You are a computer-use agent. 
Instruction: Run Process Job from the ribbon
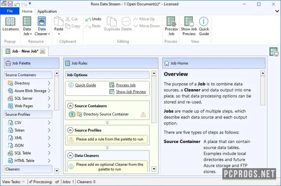[x=171, y=26]
